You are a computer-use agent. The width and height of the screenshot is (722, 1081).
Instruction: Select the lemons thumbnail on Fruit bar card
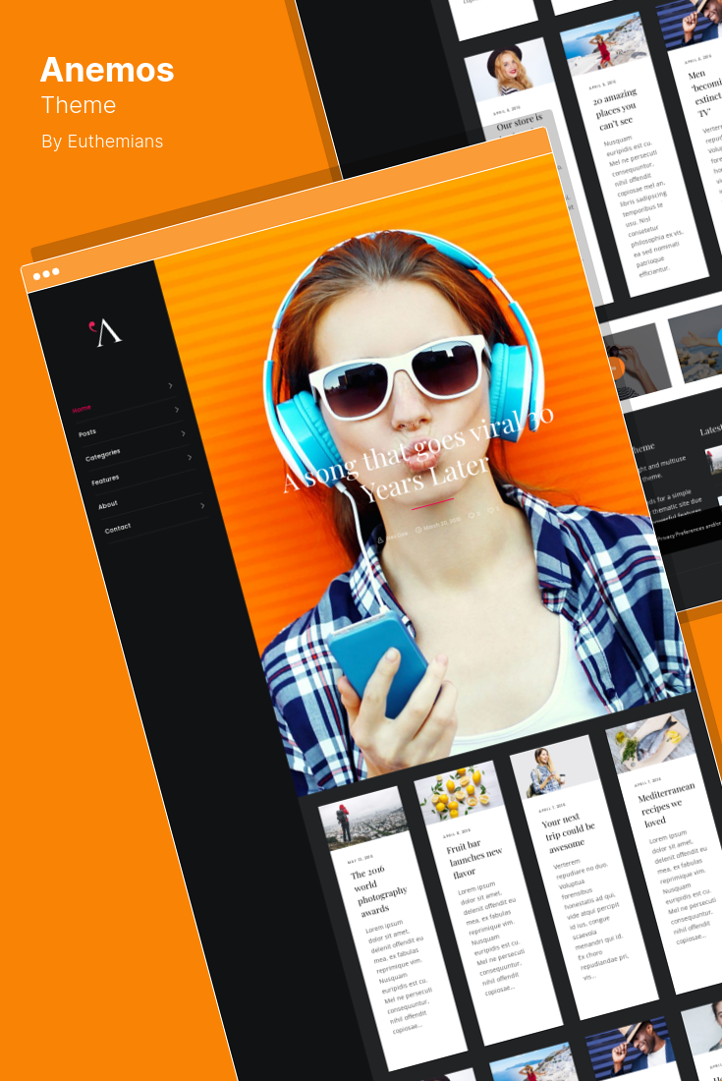(x=459, y=793)
